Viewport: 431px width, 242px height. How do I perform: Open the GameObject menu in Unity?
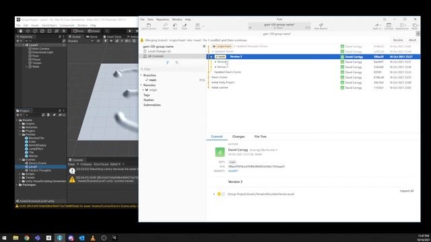point(49,26)
